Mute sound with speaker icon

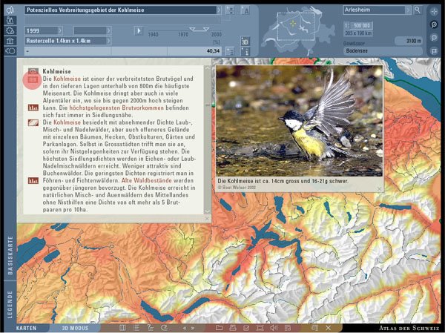tap(274, 328)
